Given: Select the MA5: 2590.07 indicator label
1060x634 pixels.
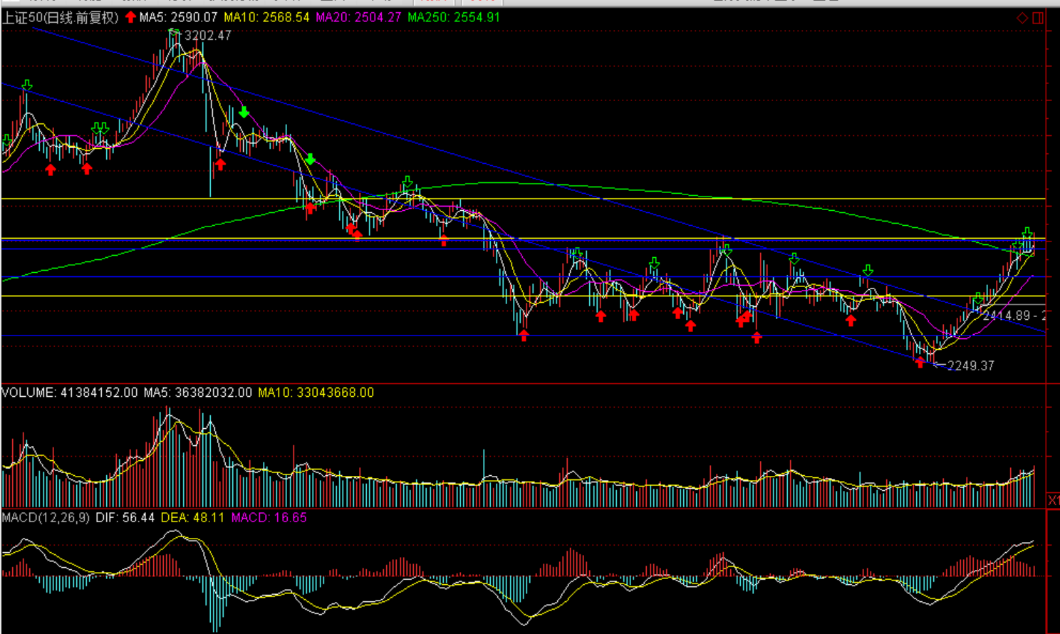Looking at the screenshot, I should [178, 17].
